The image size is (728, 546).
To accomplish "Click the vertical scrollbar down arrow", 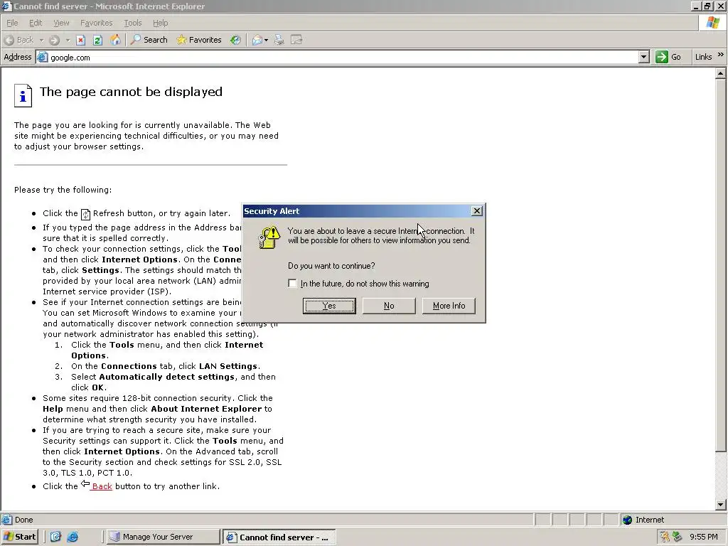I will 720,504.
